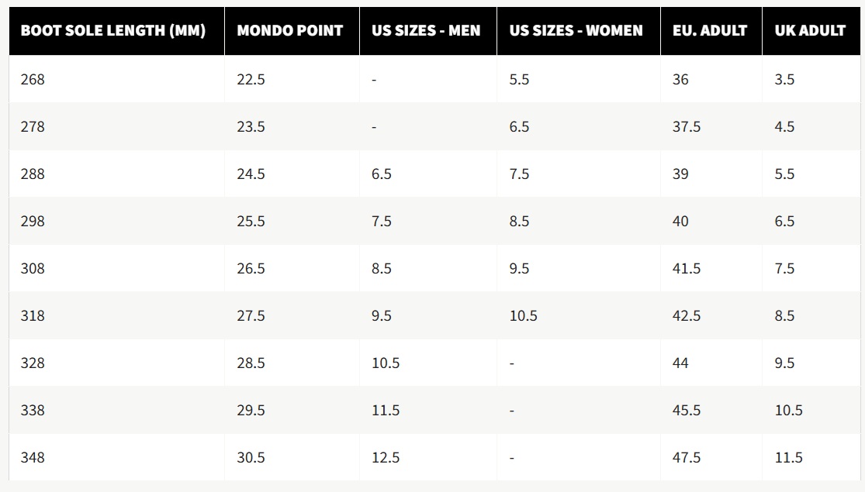Screen dimensions: 865x492
Task: Select EU adult size 47.5
Action: click(x=687, y=457)
